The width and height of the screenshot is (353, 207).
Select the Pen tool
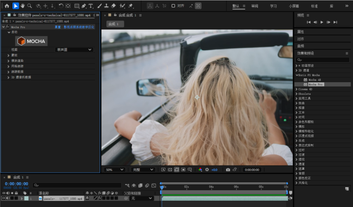84,6
